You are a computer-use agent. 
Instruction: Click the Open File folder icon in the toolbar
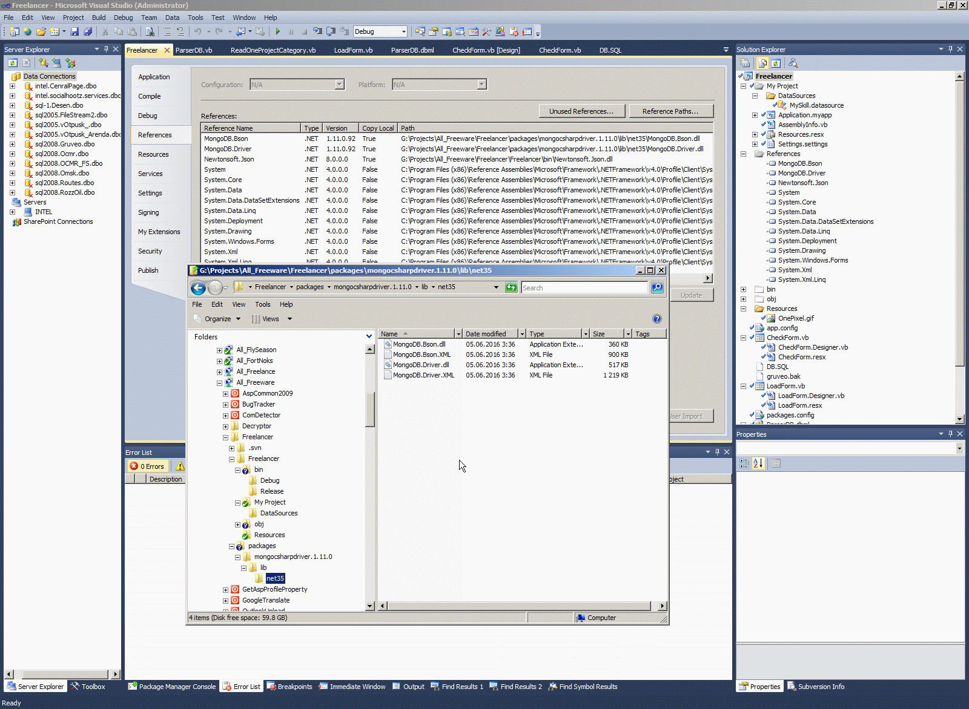coord(41,31)
